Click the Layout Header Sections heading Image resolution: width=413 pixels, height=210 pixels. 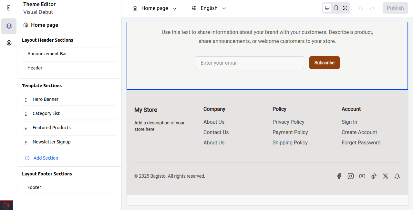tap(47, 40)
